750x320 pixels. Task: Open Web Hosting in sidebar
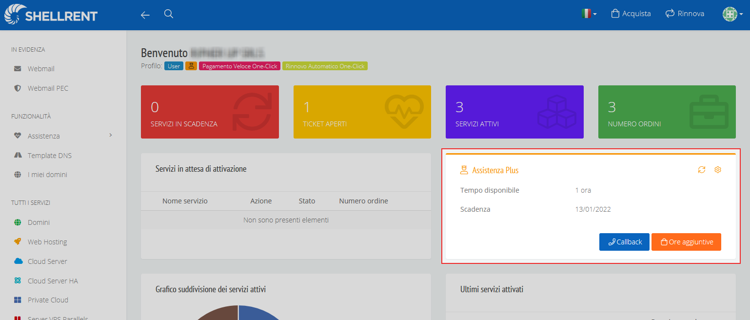click(47, 242)
